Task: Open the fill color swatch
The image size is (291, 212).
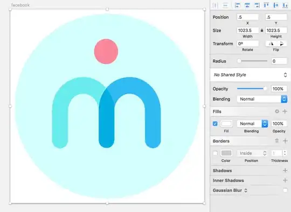Action: pyautogui.click(x=226, y=124)
